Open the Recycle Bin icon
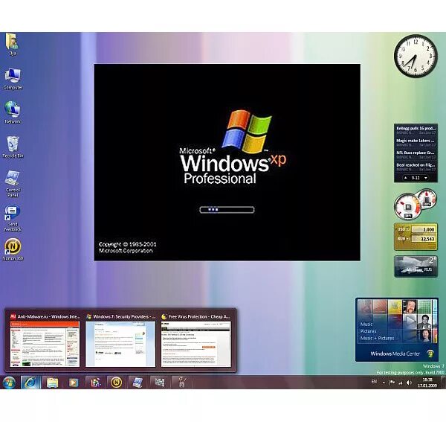The image size is (446, 422). click(13, 147)
